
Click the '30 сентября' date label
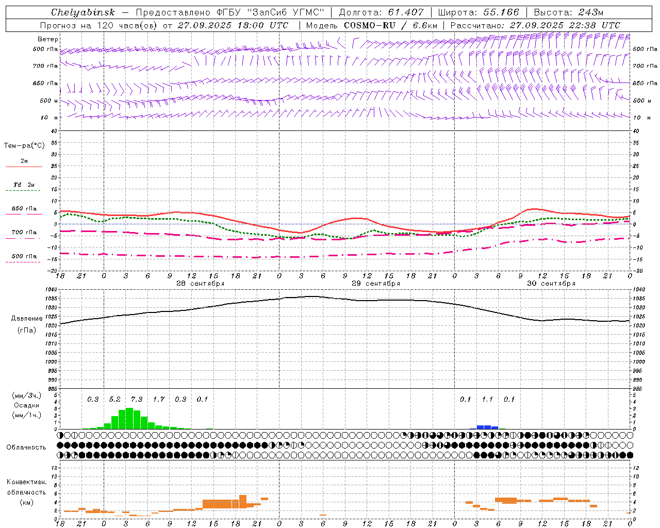tap(551, 284)
